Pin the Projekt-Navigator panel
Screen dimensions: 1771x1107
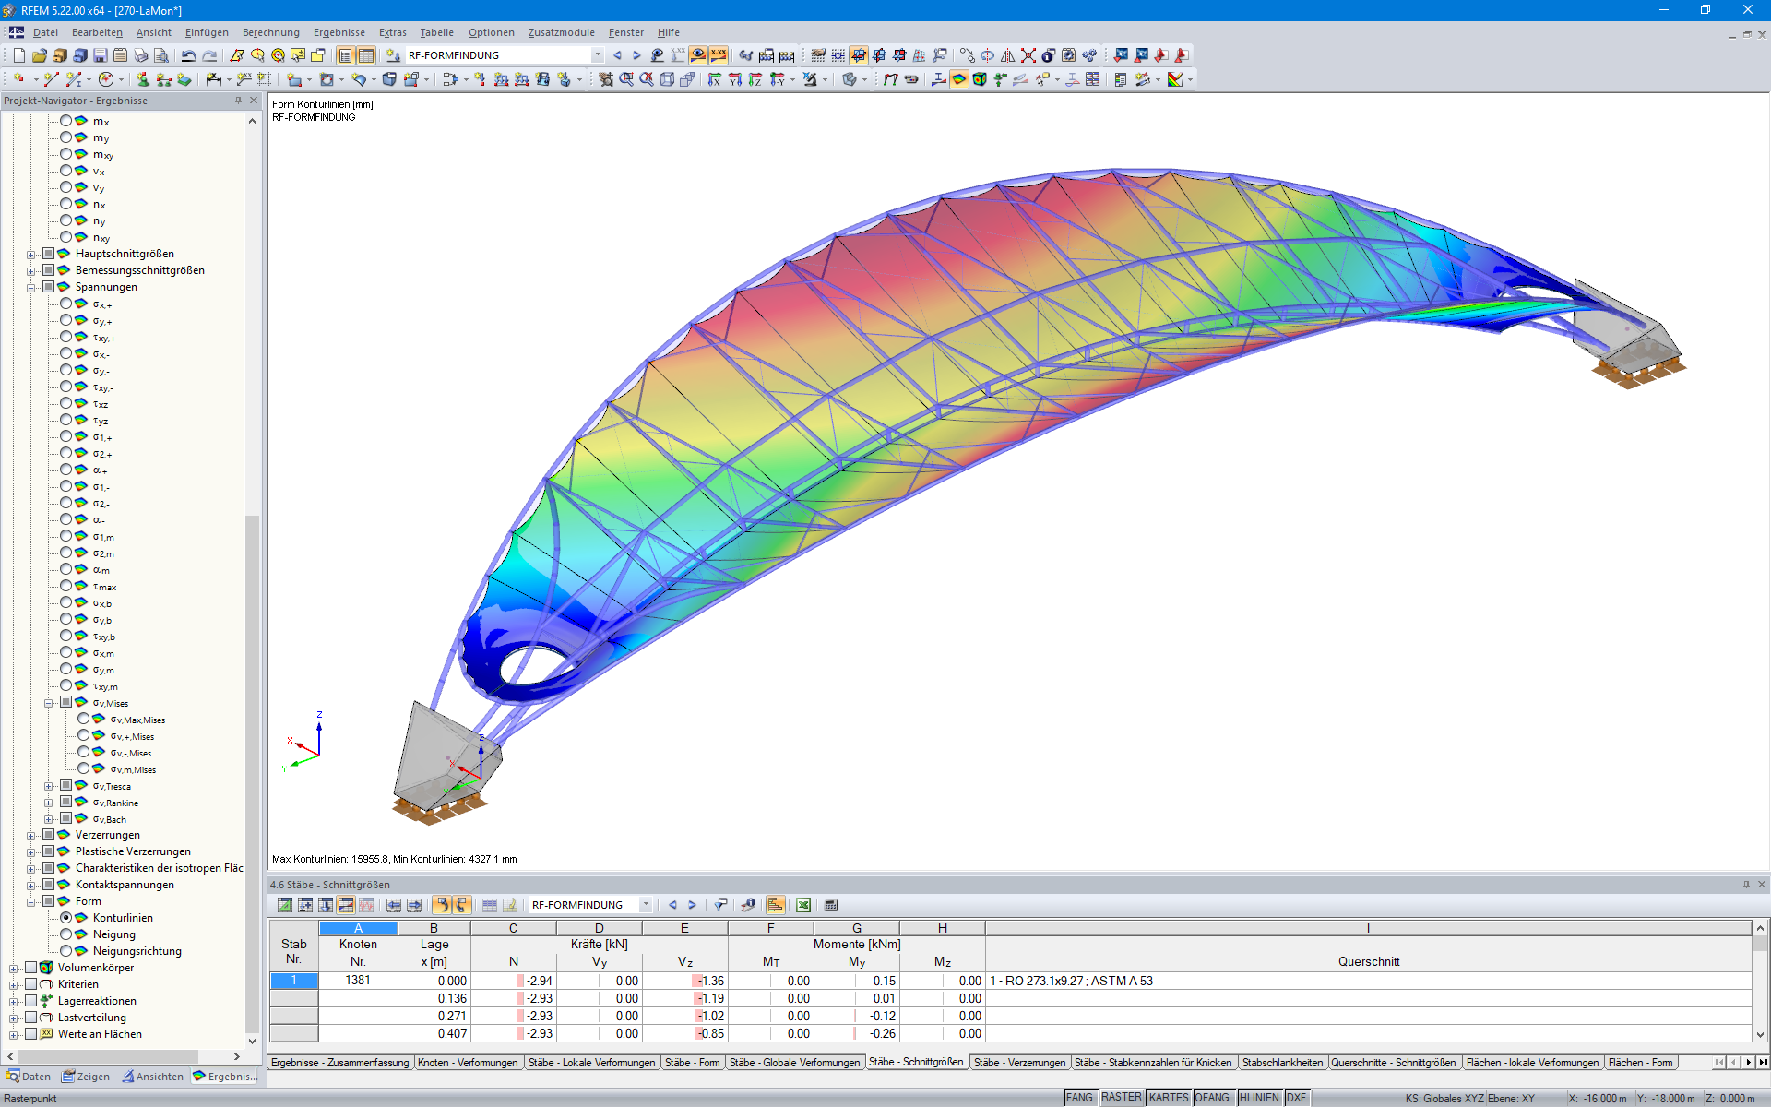click(x=238, y=101)
